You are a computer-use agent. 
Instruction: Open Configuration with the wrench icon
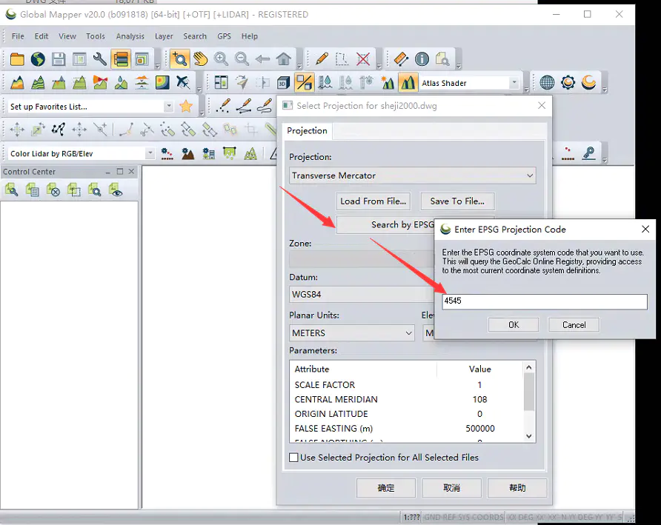[x=99, y=59]
